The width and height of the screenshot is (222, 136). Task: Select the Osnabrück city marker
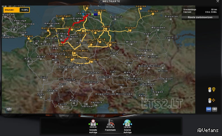point(72,29)
